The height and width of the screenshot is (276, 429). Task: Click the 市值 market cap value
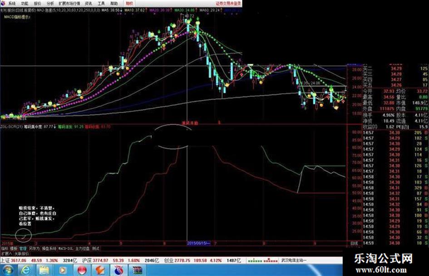420,103
